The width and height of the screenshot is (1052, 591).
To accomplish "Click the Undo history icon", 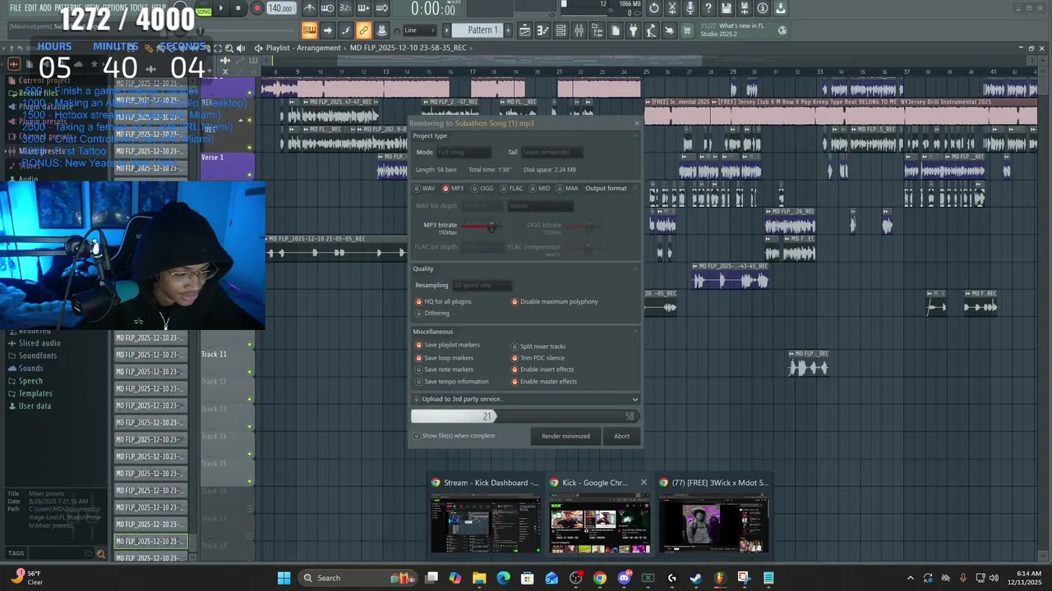I will [654, 8].
